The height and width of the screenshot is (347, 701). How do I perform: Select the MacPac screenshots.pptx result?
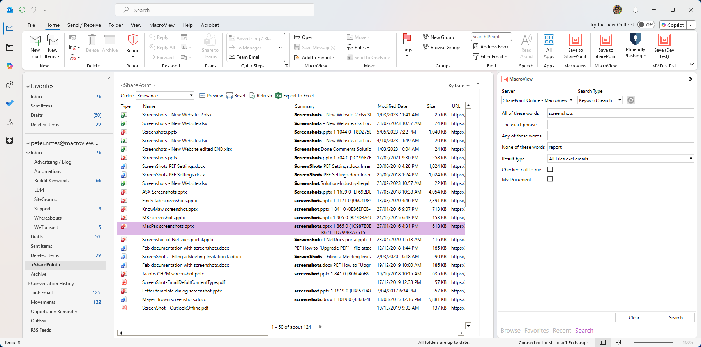pos(291,229)
